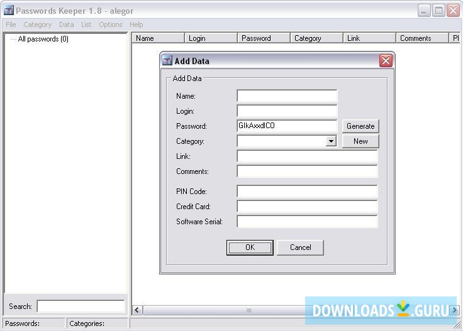Open the Category menu
The image size is (463, 331).
click(38, 24)
